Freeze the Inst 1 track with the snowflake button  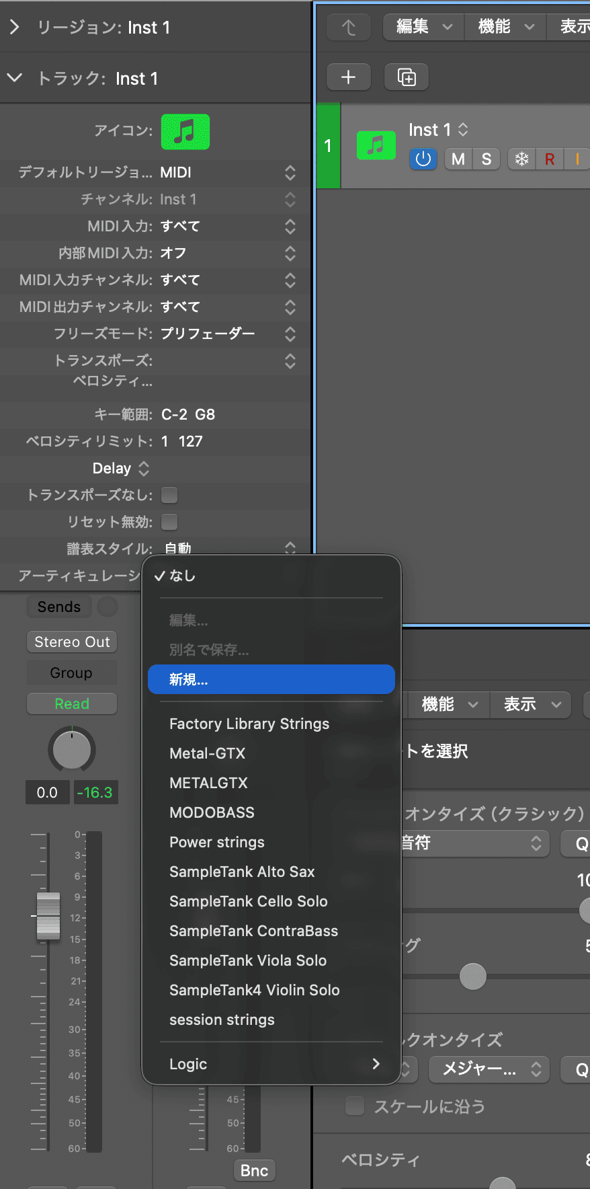[x=521, y=159]
